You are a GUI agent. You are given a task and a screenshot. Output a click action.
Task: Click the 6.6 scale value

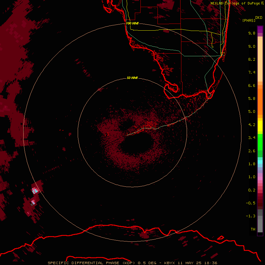click(252, 85)
